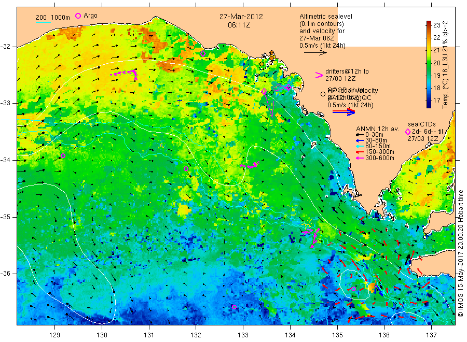
Task: Click the magenta sealCTDs diamond legend symbol
Action: coord(408,132)
